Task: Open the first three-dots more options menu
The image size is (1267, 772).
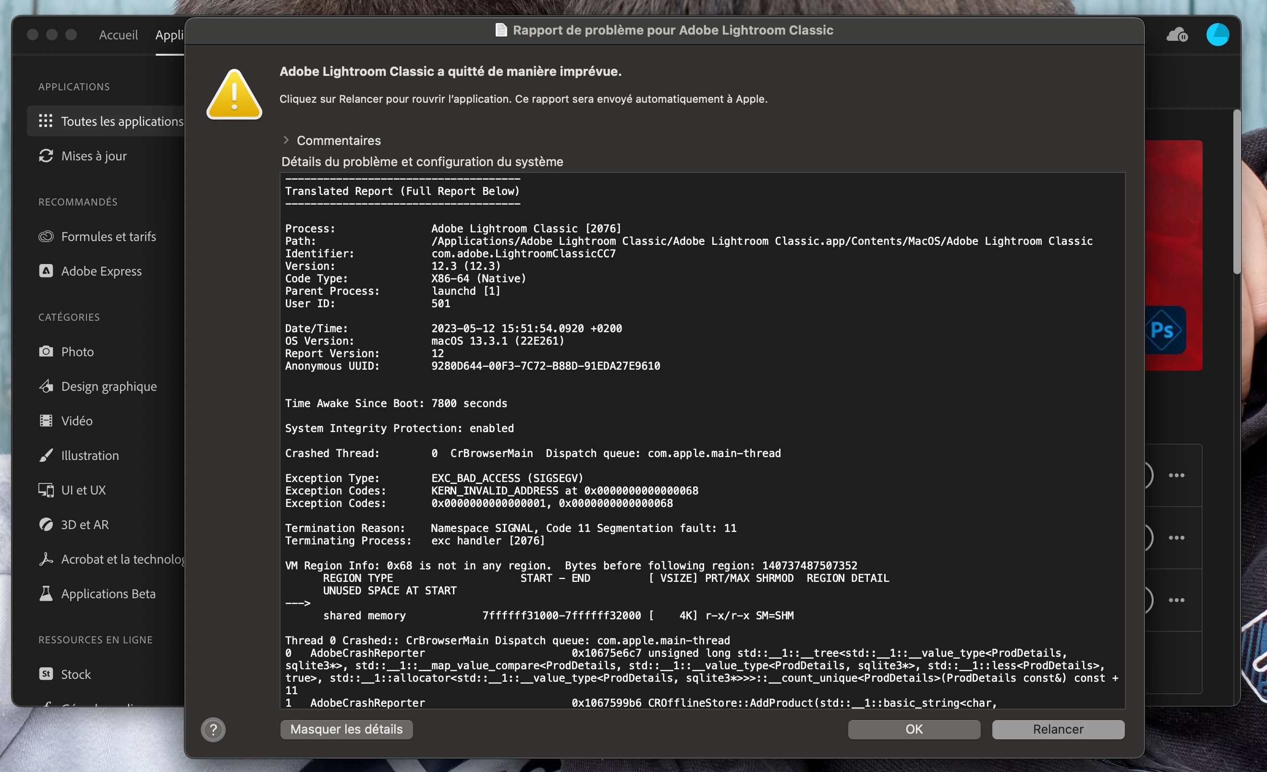Action: pos(1176,475)
